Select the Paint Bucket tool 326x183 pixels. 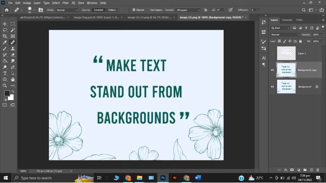click(x=5, y=61)
